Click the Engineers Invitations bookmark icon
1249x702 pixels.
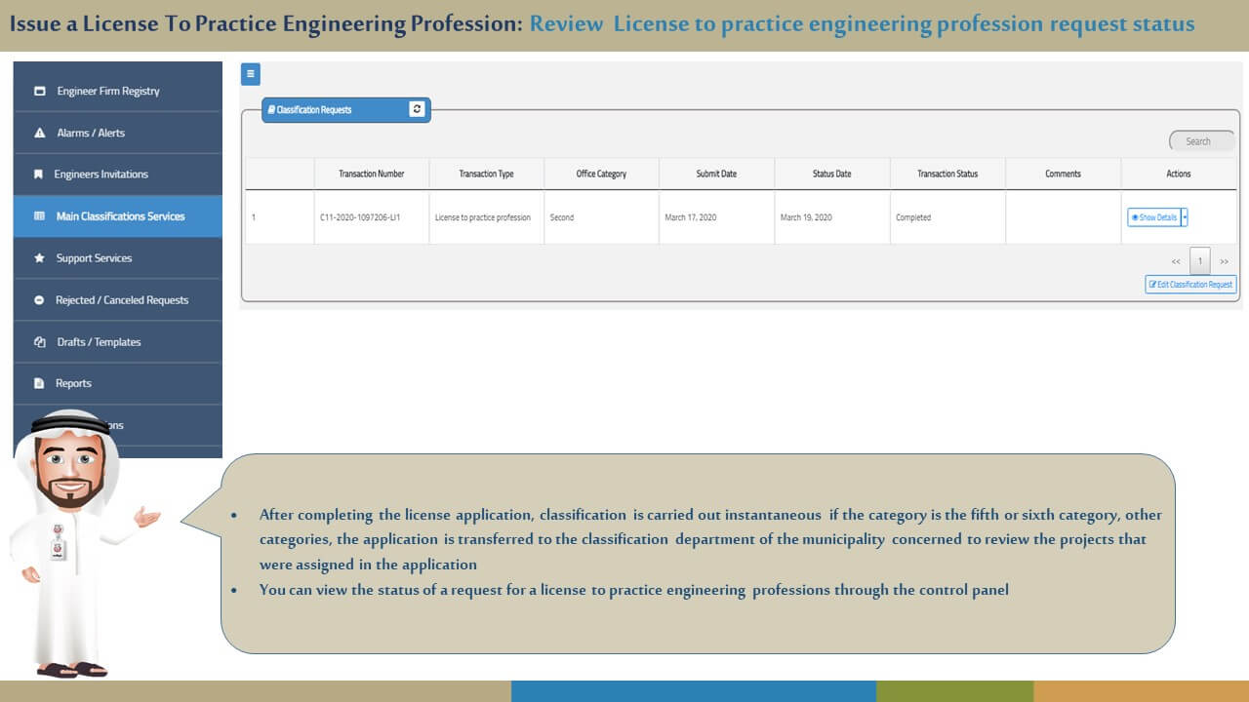[x=38, y=175]
